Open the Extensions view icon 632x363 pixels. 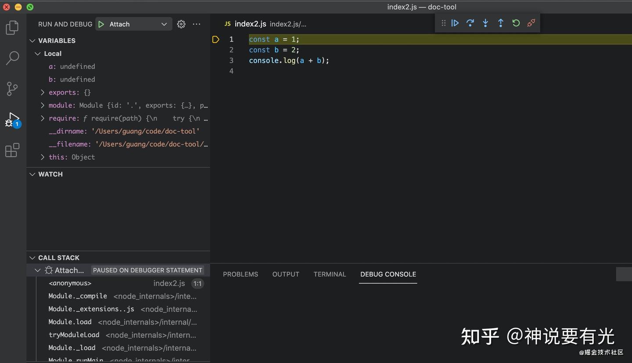[12, 150]
